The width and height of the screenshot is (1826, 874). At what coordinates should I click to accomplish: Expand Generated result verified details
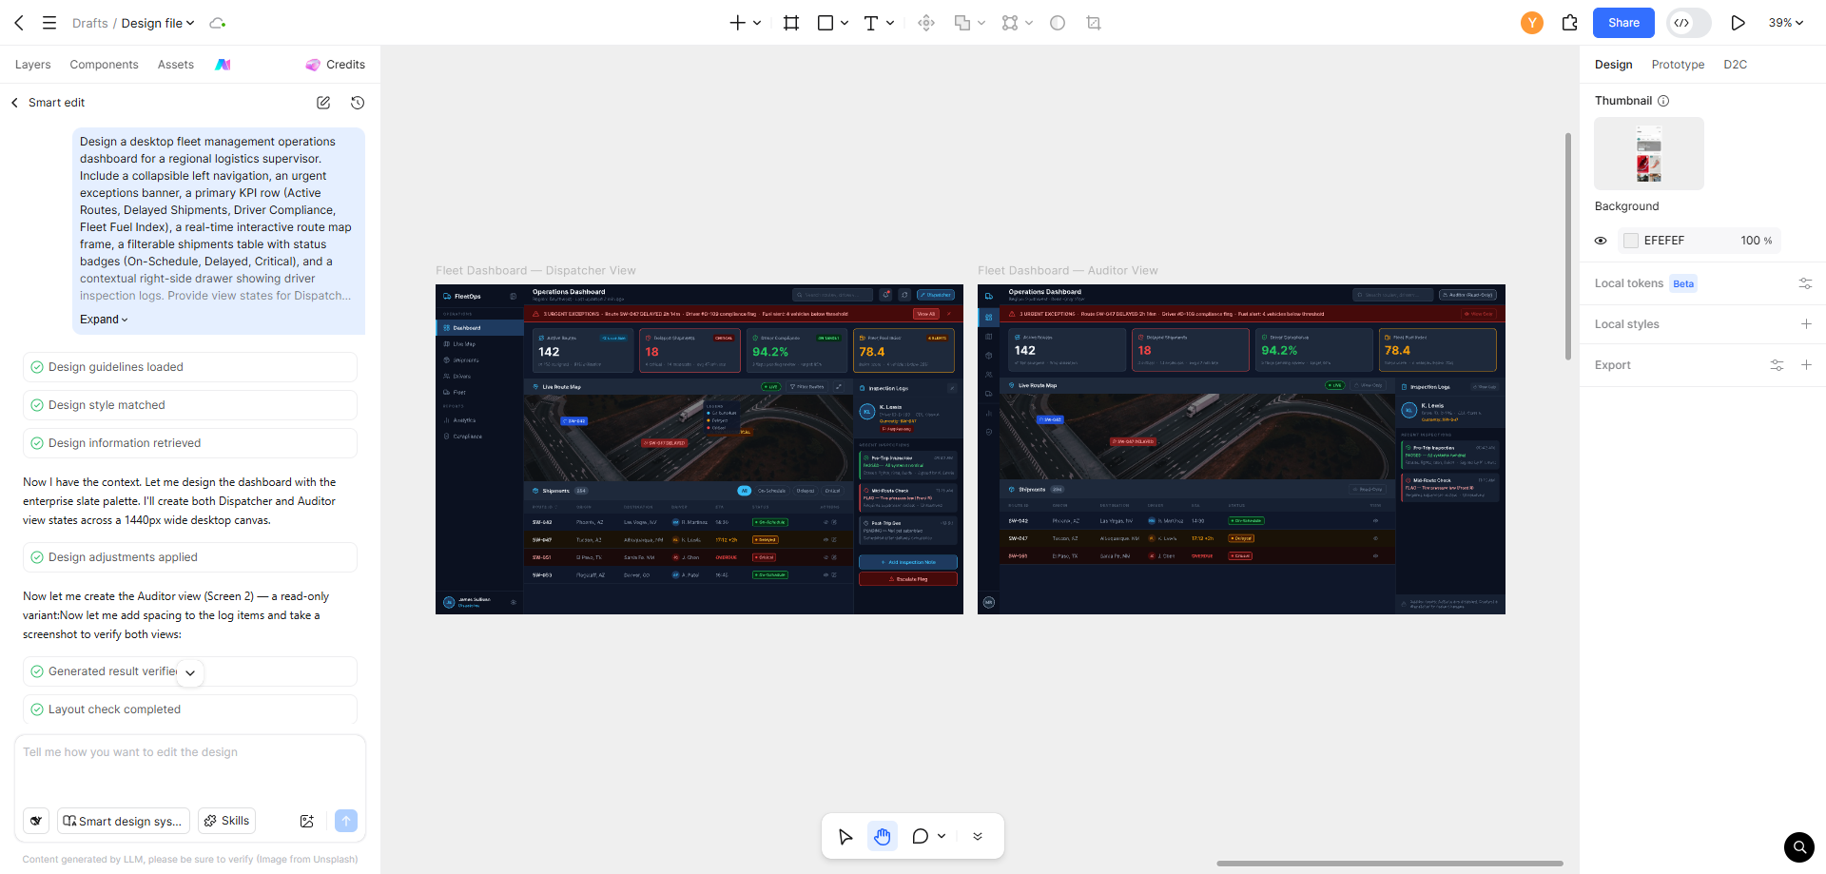[190, 672]
